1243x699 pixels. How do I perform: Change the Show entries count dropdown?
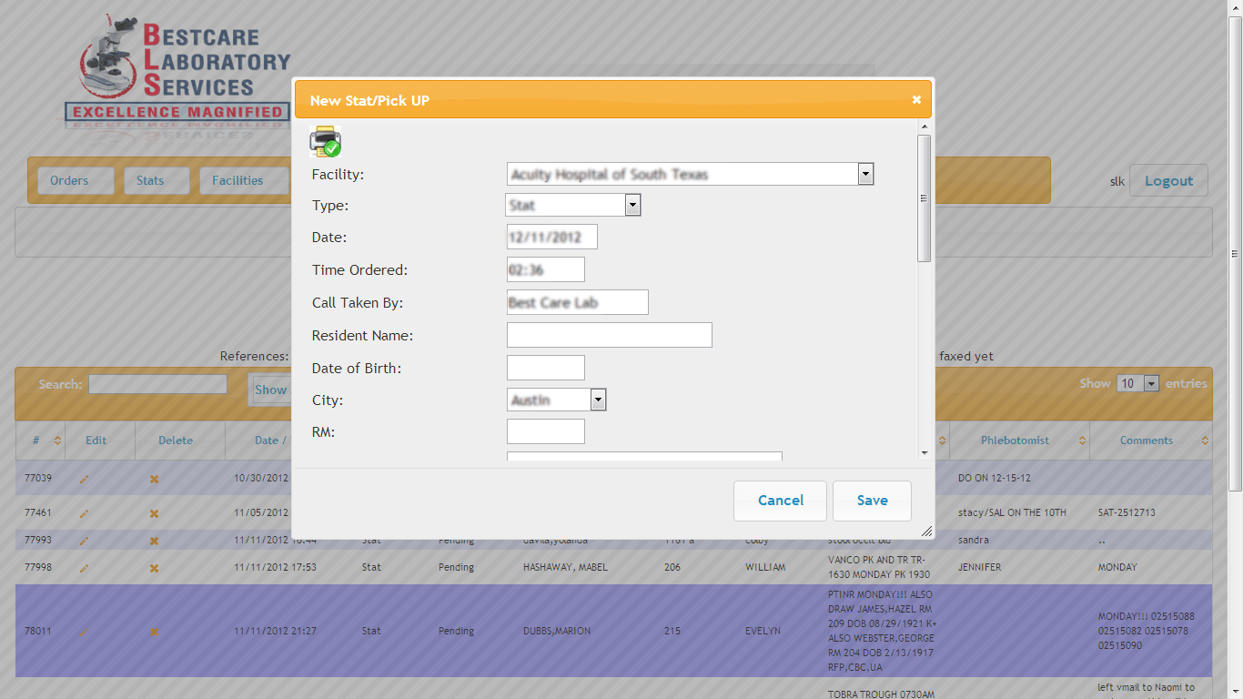coord(1137,384)
